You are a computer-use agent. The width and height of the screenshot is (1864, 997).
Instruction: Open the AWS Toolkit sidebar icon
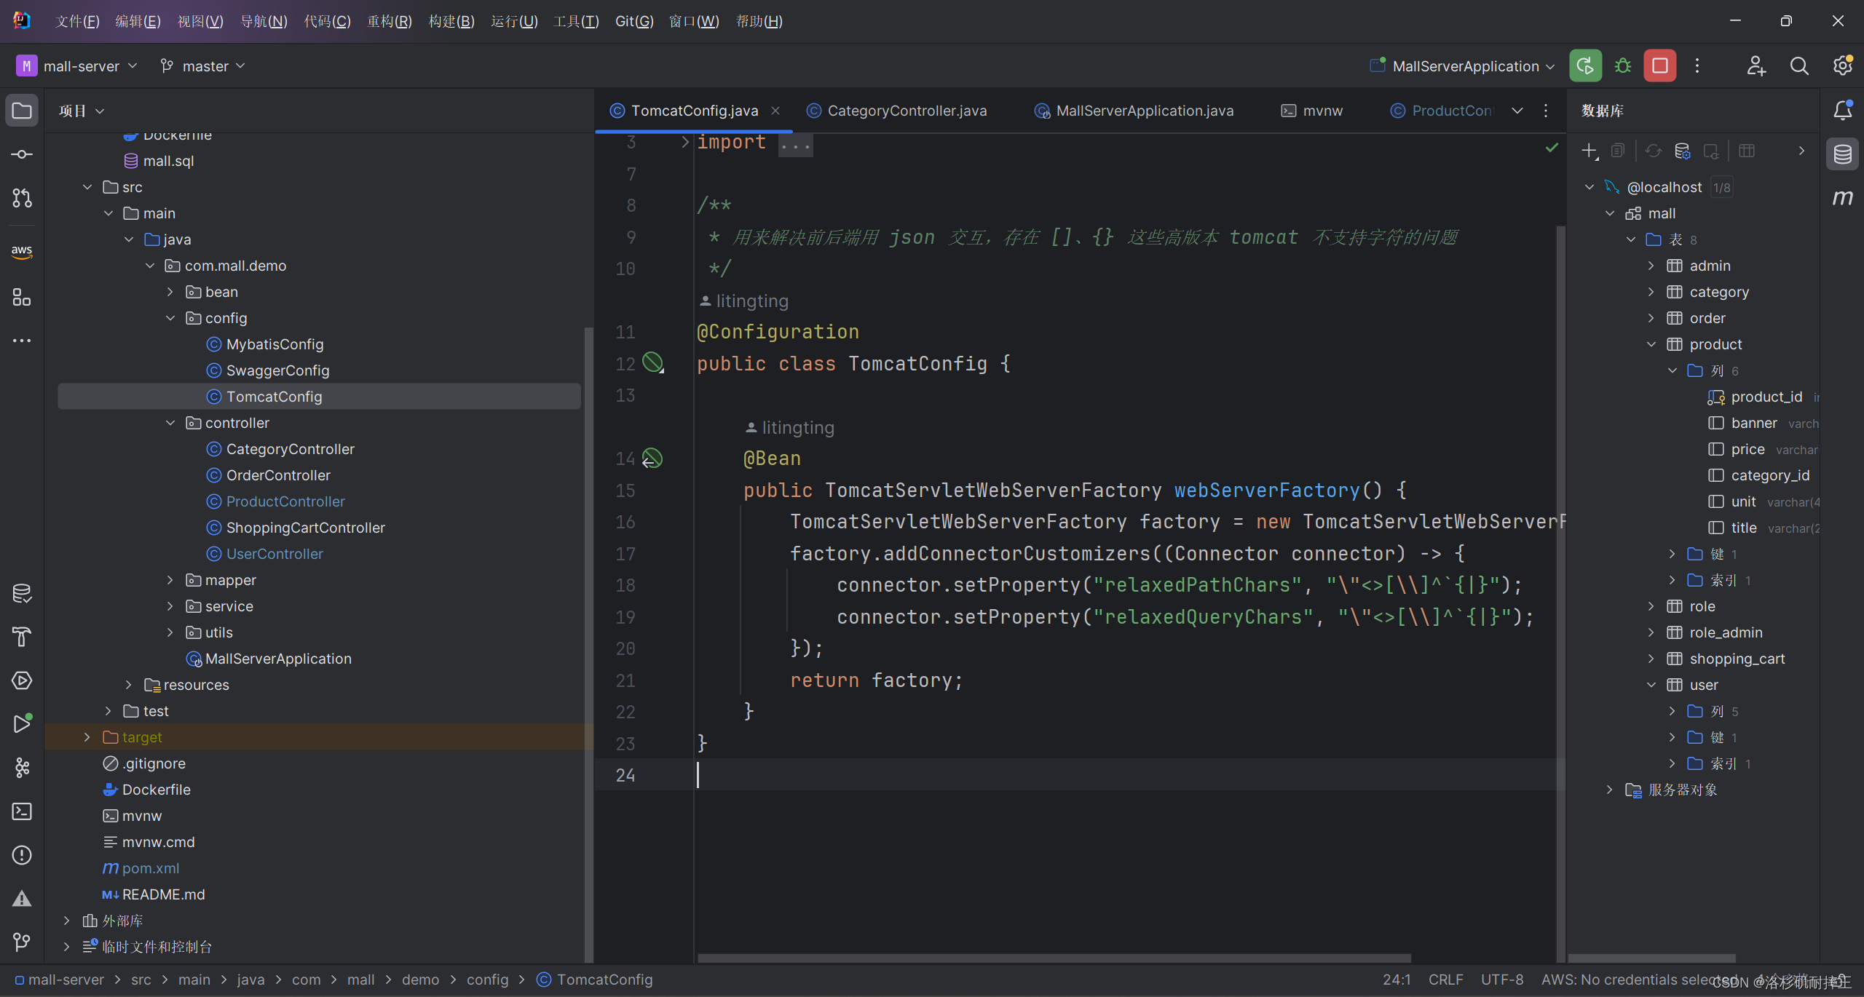coord(22,252)
